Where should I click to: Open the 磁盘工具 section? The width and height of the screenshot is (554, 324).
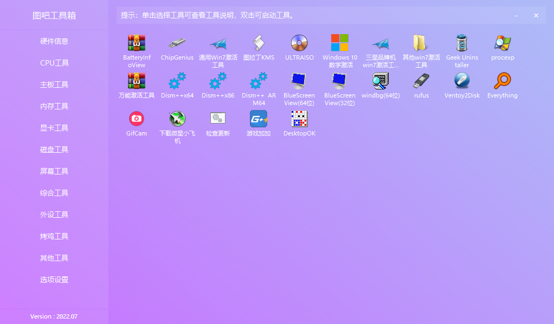coord(54,150)
